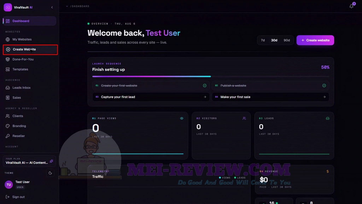
Task: Click the Leads Inbox tray icon
Action: click(8, 88)
